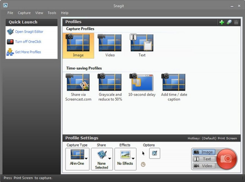
Task: Click Get More Profiles link
Action: pos(28,52)
